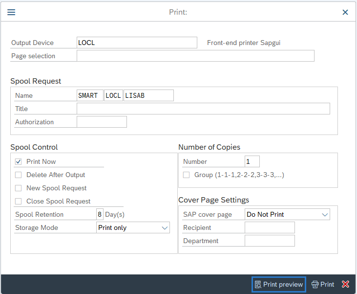Cancel with the red X icon

click(x=345, y=284)
